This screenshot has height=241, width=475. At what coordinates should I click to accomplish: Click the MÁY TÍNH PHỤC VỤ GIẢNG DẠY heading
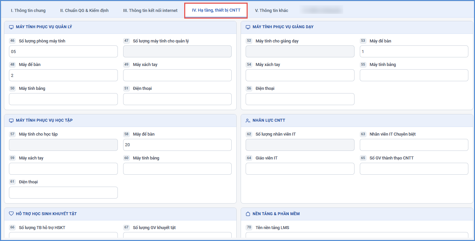283,27
